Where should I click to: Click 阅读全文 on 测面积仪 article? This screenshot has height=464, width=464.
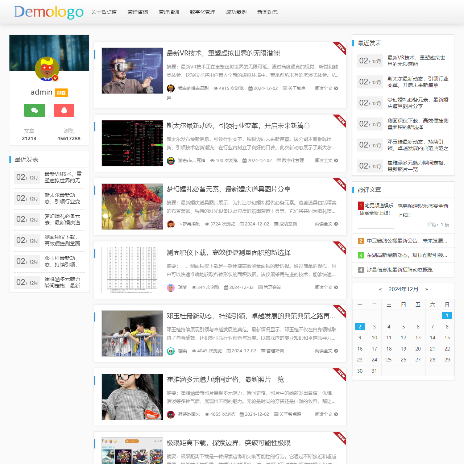click(326, 287)
